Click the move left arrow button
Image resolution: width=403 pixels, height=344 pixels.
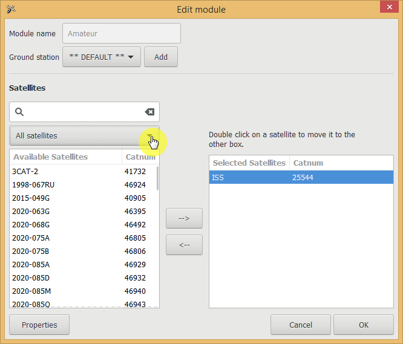184,245
